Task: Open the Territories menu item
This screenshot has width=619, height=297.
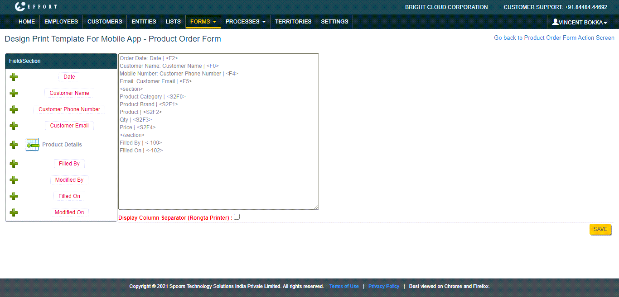Action: click(x=293, y=22)
